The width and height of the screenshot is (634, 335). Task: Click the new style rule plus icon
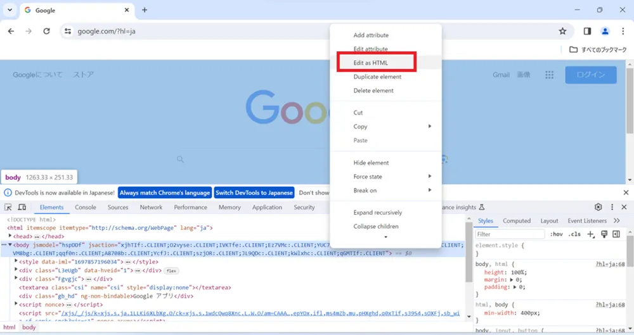tap(591, 234)
